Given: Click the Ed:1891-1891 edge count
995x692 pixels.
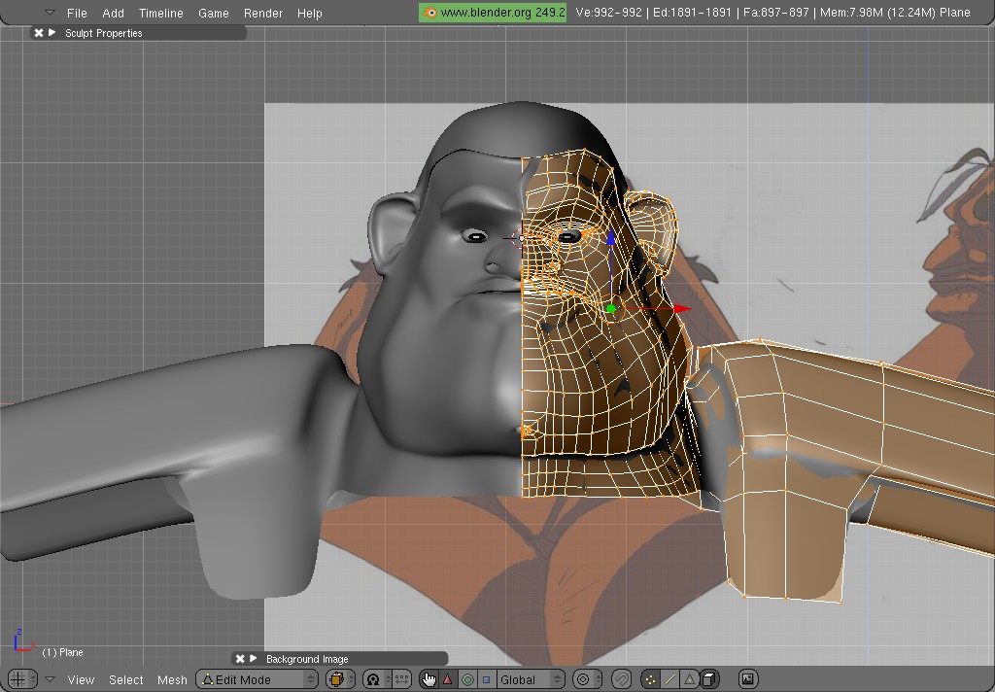Looking at the screenshot, I should [692, 12].
